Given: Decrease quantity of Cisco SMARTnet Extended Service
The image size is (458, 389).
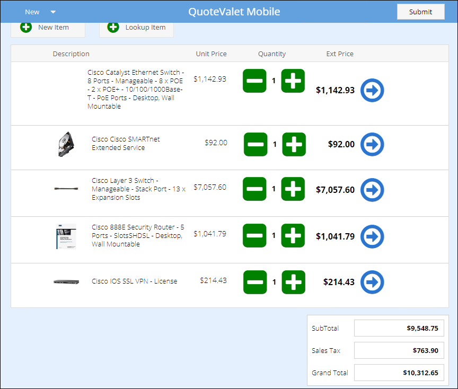Looking at the screenshot, I should tap(256, 144).
